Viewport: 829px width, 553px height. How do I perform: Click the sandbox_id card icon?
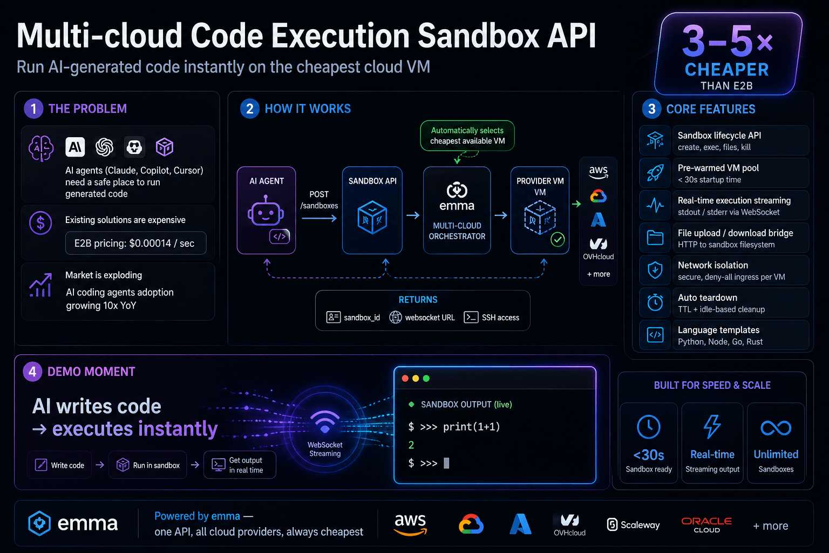[333, 317]
